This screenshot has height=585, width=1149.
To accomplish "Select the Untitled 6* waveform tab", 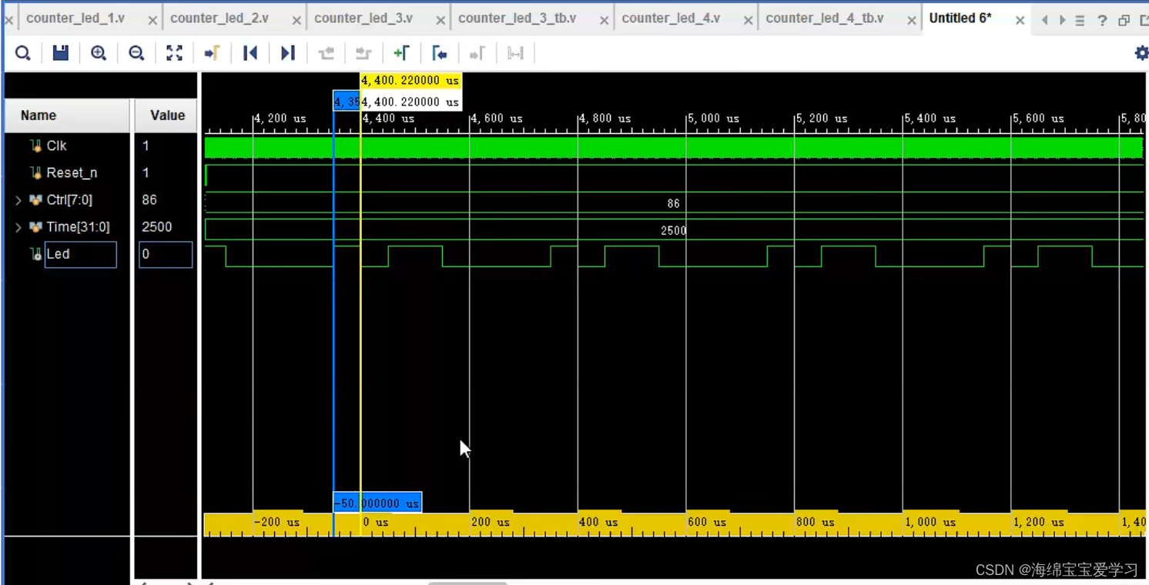I will pyautogui.click(x=960, y=18).
